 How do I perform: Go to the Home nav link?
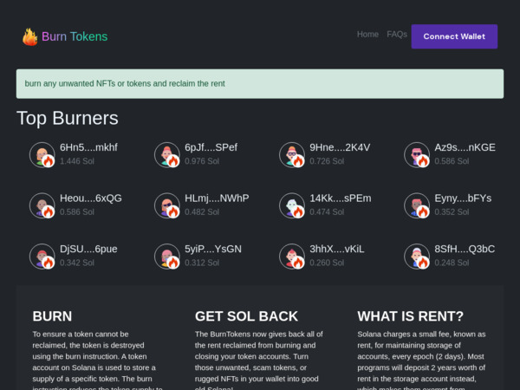click(x=367, y=34)
